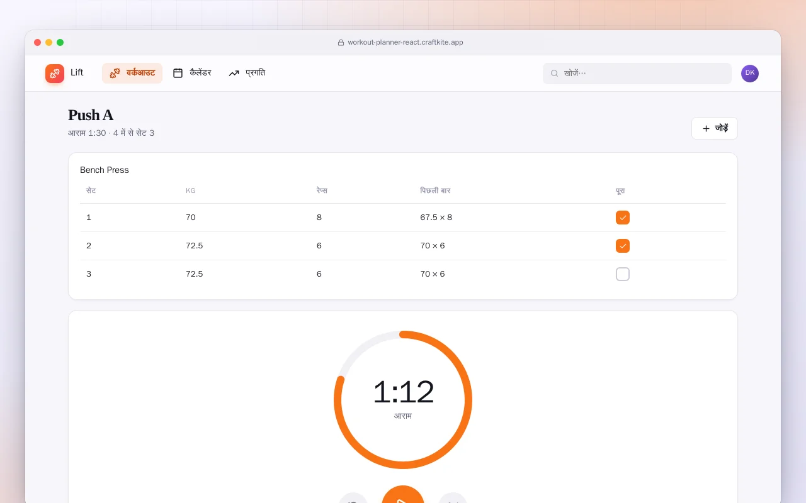Click the Lift dumbbell app logo
The height and width of the screenshot is (503, 806).
(x=55, y=74)
